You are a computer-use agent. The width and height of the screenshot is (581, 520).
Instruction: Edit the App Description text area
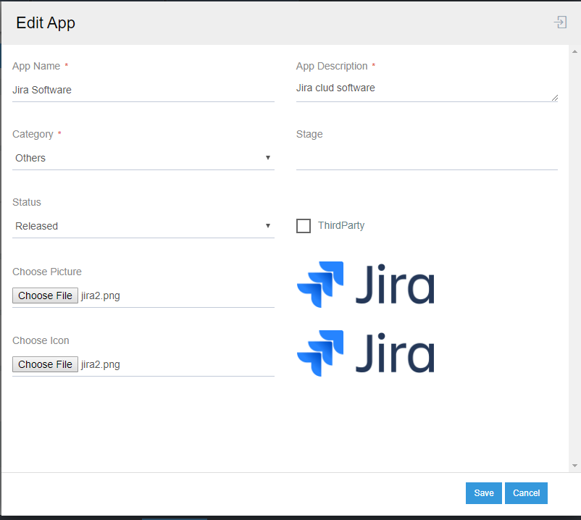[x=427, y=88]
